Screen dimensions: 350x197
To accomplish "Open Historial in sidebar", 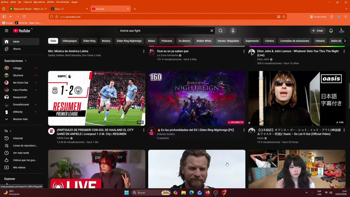I will tap(21, 138).
